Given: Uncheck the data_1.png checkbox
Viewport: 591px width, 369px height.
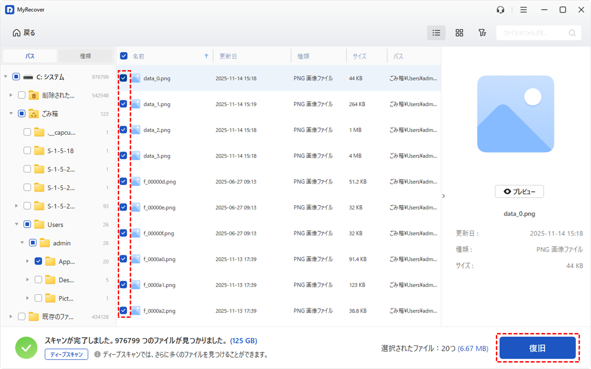Looking at the screenshot, I should pos(123,104).
